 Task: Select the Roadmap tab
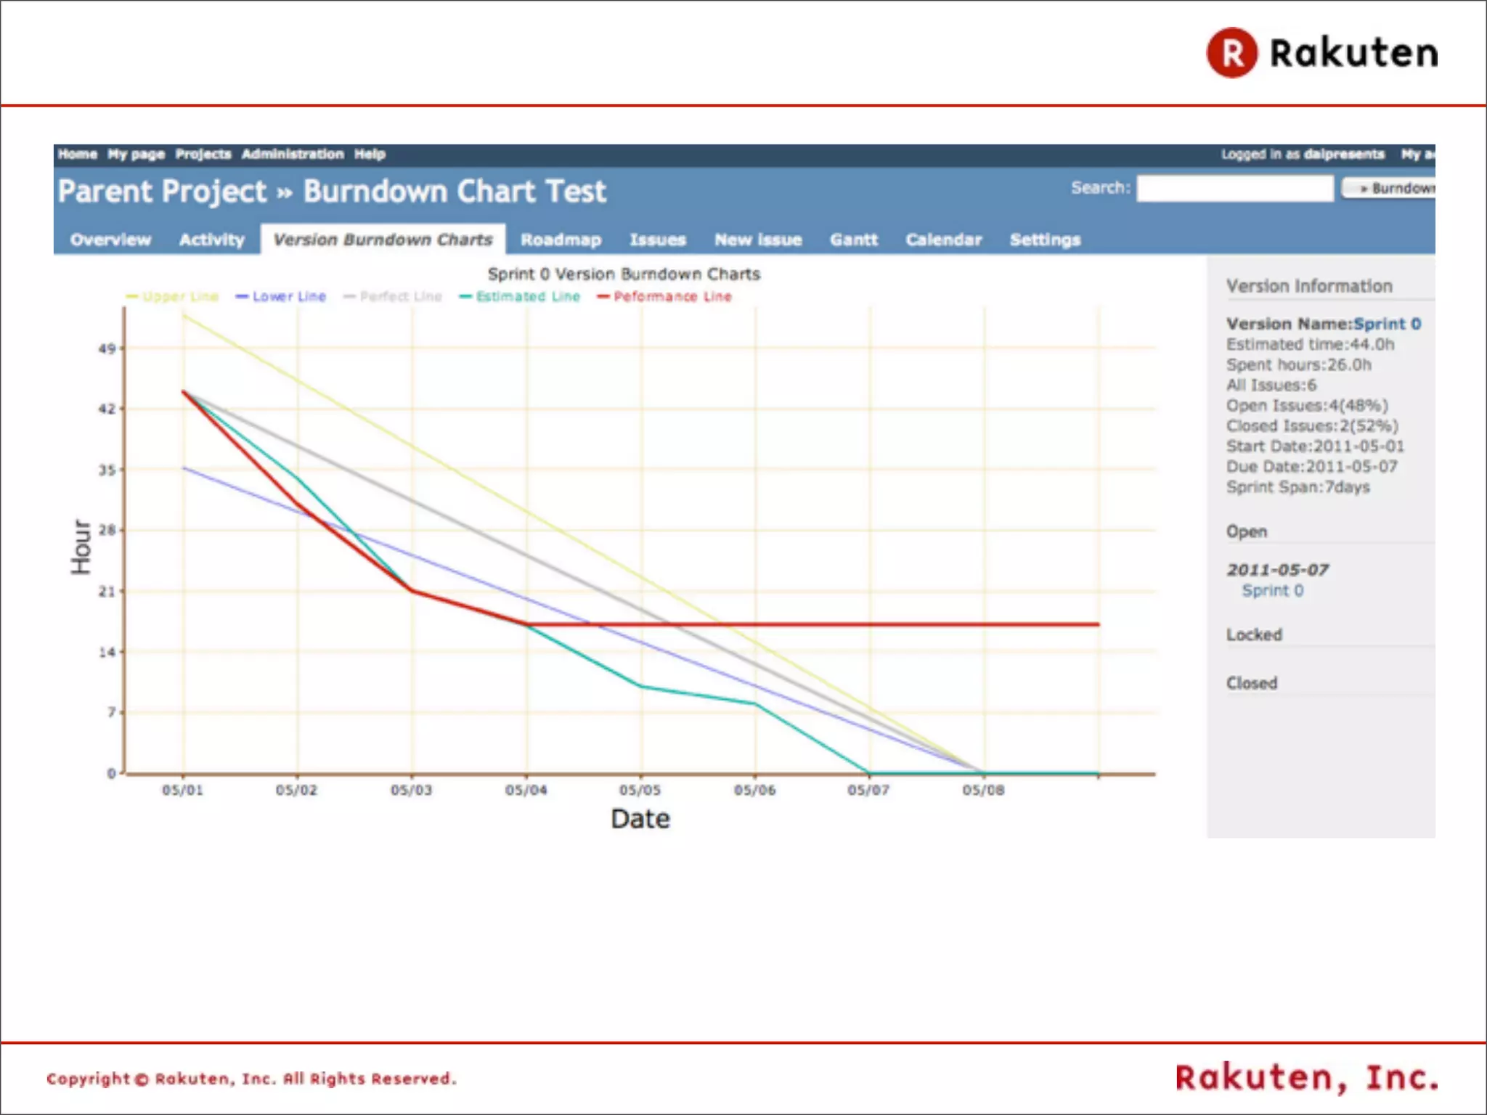coord(561,240)
